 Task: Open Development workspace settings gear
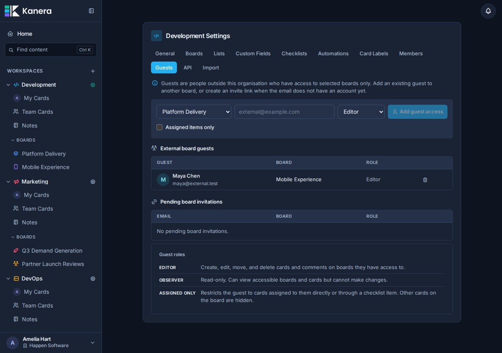coord(93,85)
